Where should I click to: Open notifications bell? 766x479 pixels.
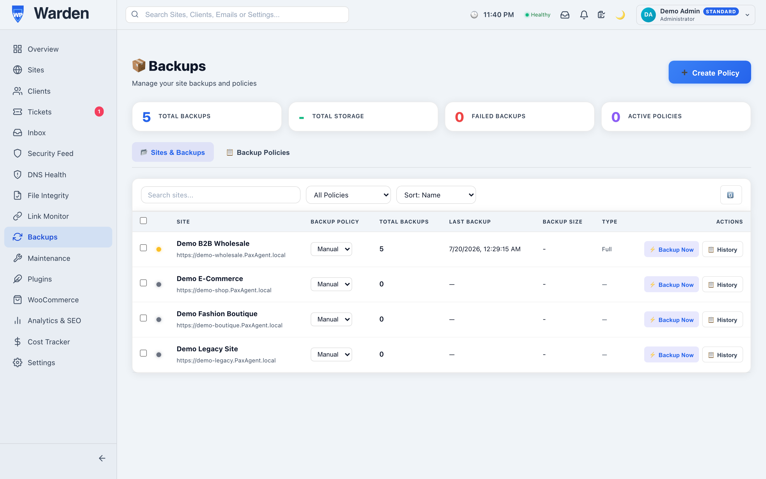(x=584, y=15)
